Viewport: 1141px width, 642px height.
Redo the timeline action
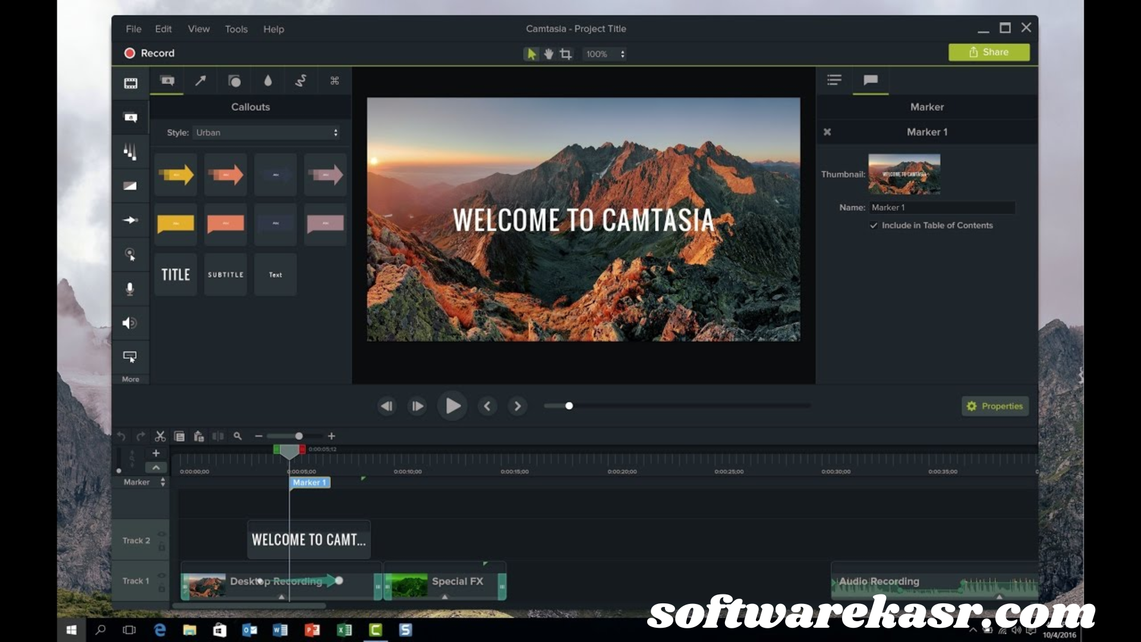pos(140,436)
